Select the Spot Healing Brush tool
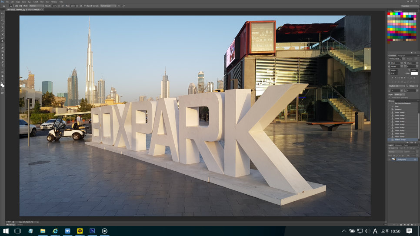Viewport: 420px width, 236px height. (x=3, y=34)
